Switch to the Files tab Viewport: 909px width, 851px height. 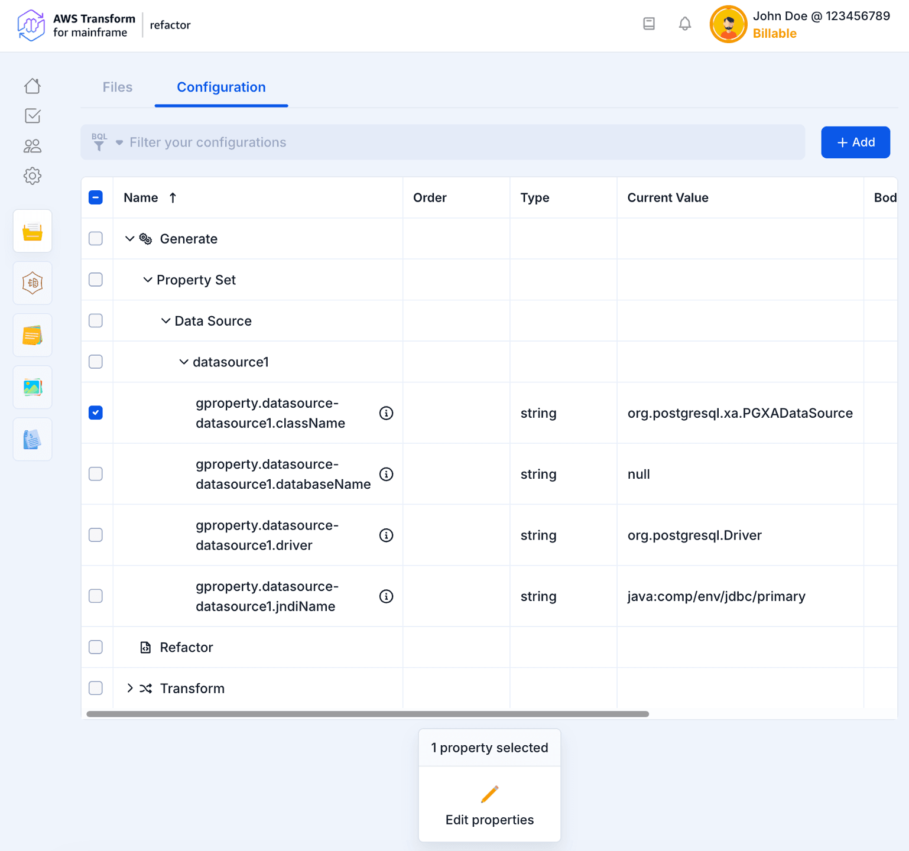coord(118,87)
